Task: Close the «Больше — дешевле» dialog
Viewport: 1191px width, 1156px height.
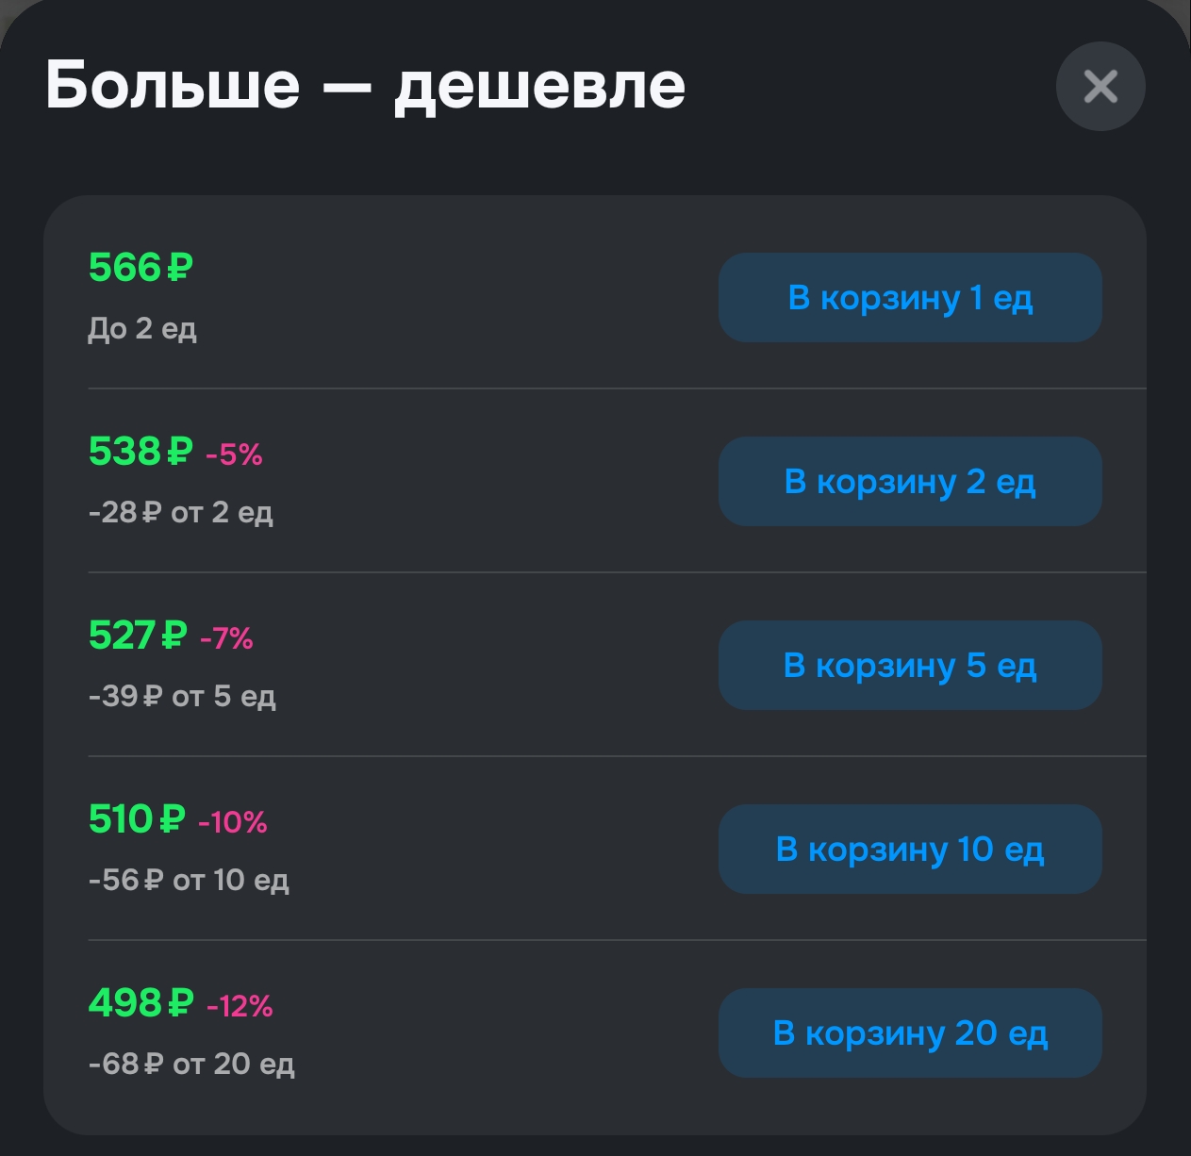Action: [x=1100, y=86]
